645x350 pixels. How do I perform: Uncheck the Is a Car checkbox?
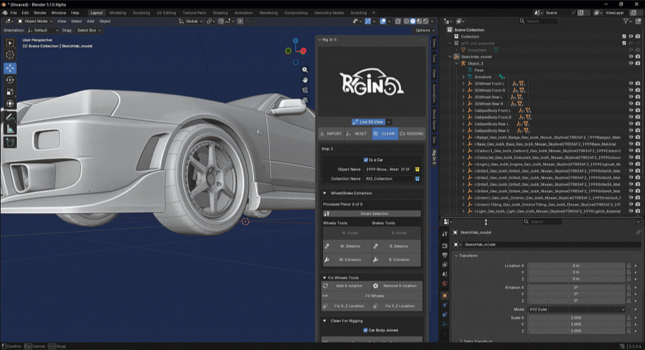click(365, 160)
